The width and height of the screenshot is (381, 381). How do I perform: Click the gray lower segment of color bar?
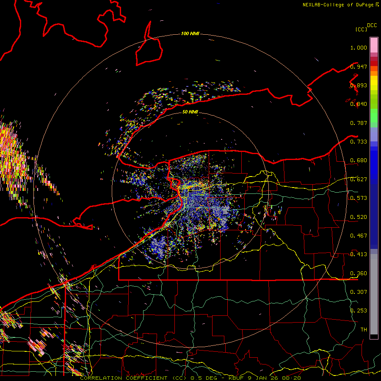point(374,294)
